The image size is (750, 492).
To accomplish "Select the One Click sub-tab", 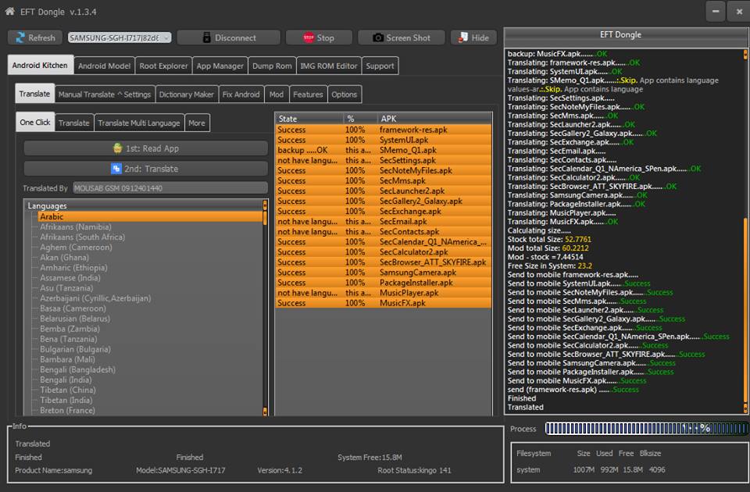I will pyautogui.click(x=35, y=122).
